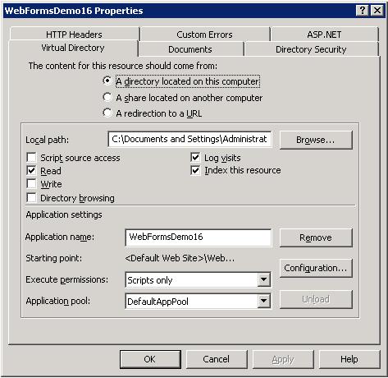Choose 'A redirection to a URL' option
This screenshot has width=388, height=378.
click(x=107, y=113)
